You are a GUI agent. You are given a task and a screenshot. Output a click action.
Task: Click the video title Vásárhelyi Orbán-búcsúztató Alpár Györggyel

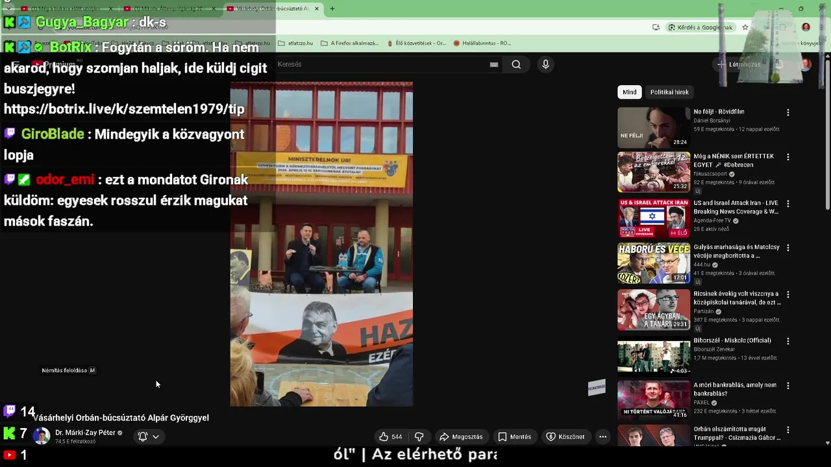point(121,418)
